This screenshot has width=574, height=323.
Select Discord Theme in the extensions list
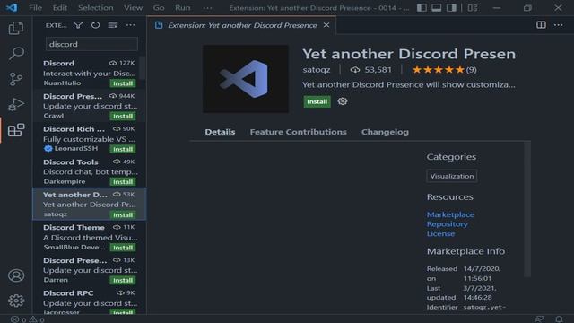point(90,237)
